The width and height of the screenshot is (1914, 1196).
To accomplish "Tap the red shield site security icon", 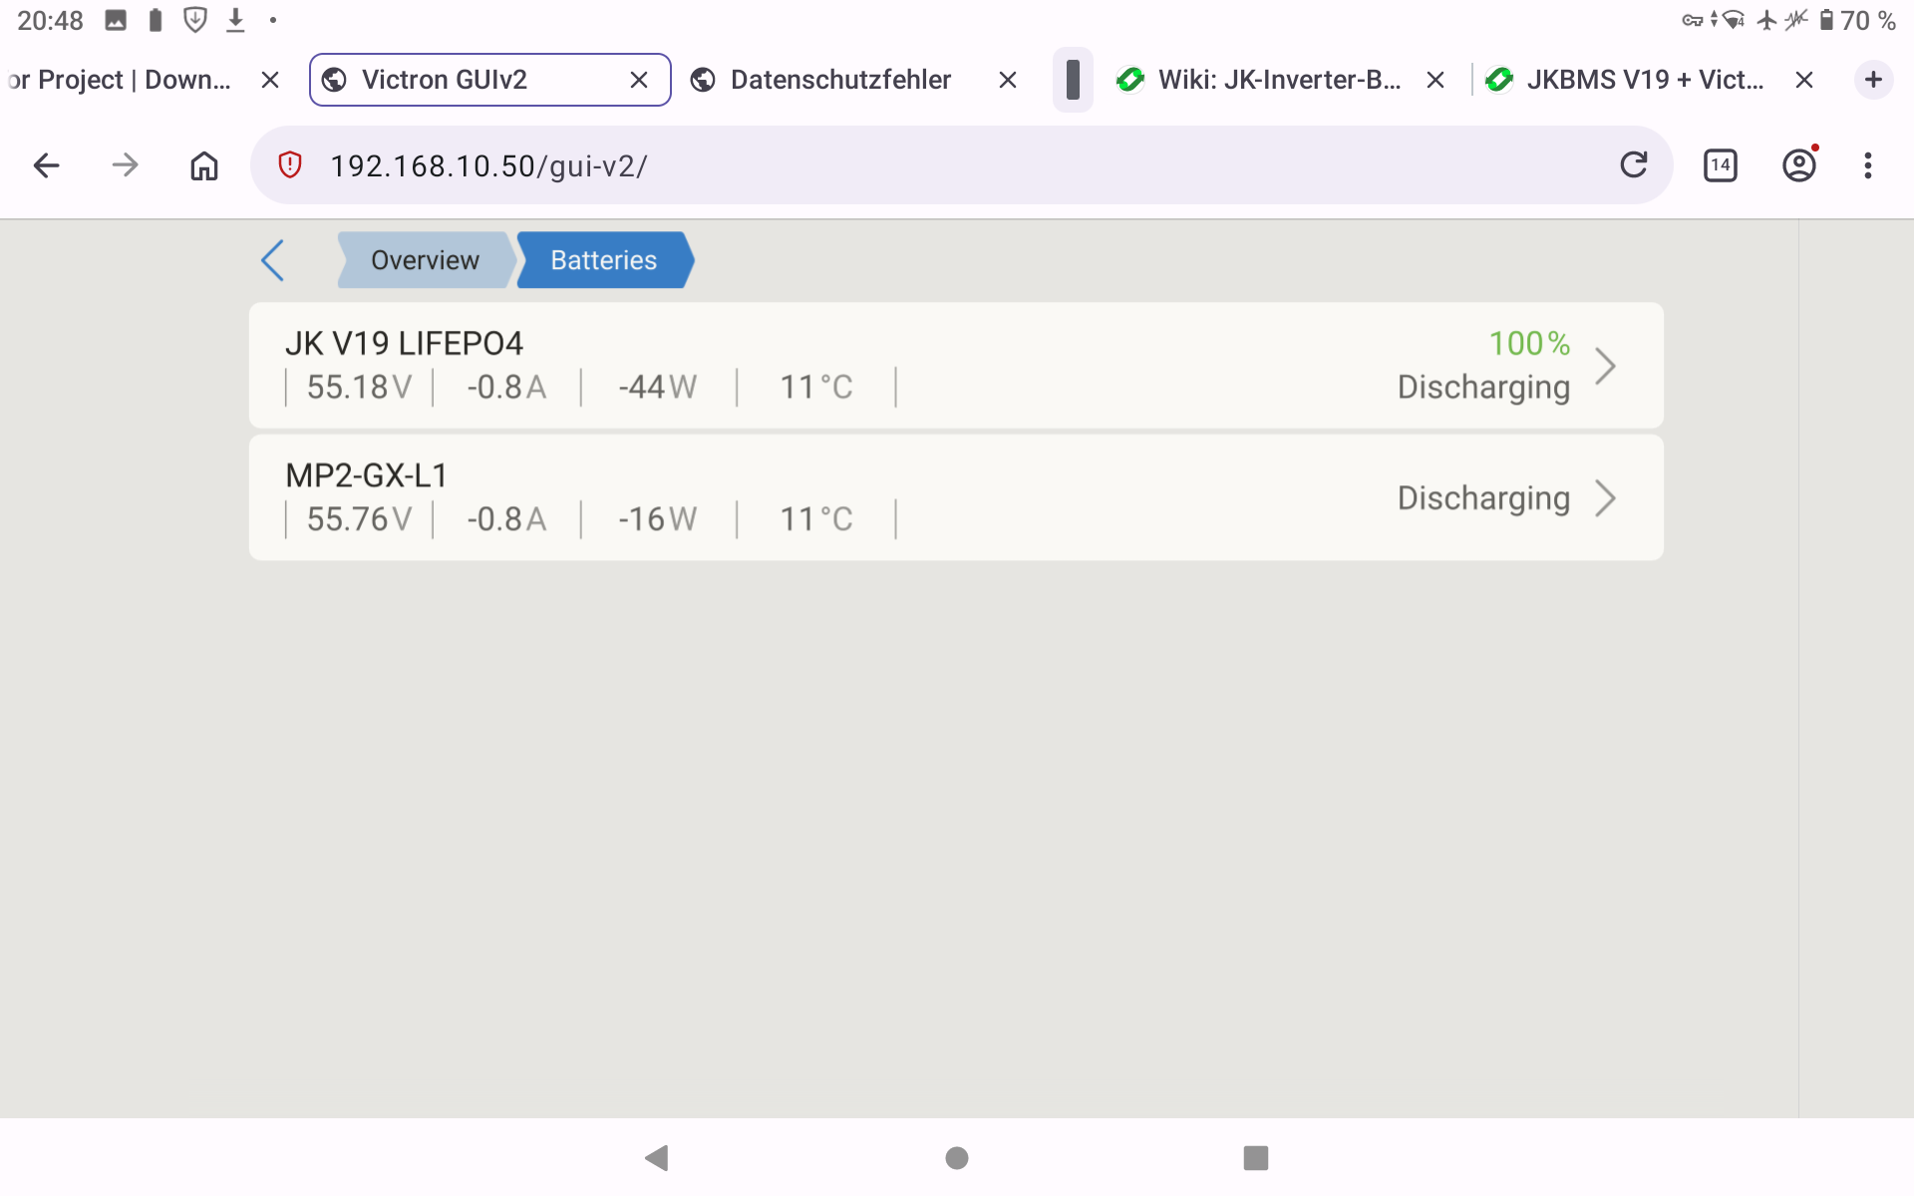I will [x=290, y=165].
